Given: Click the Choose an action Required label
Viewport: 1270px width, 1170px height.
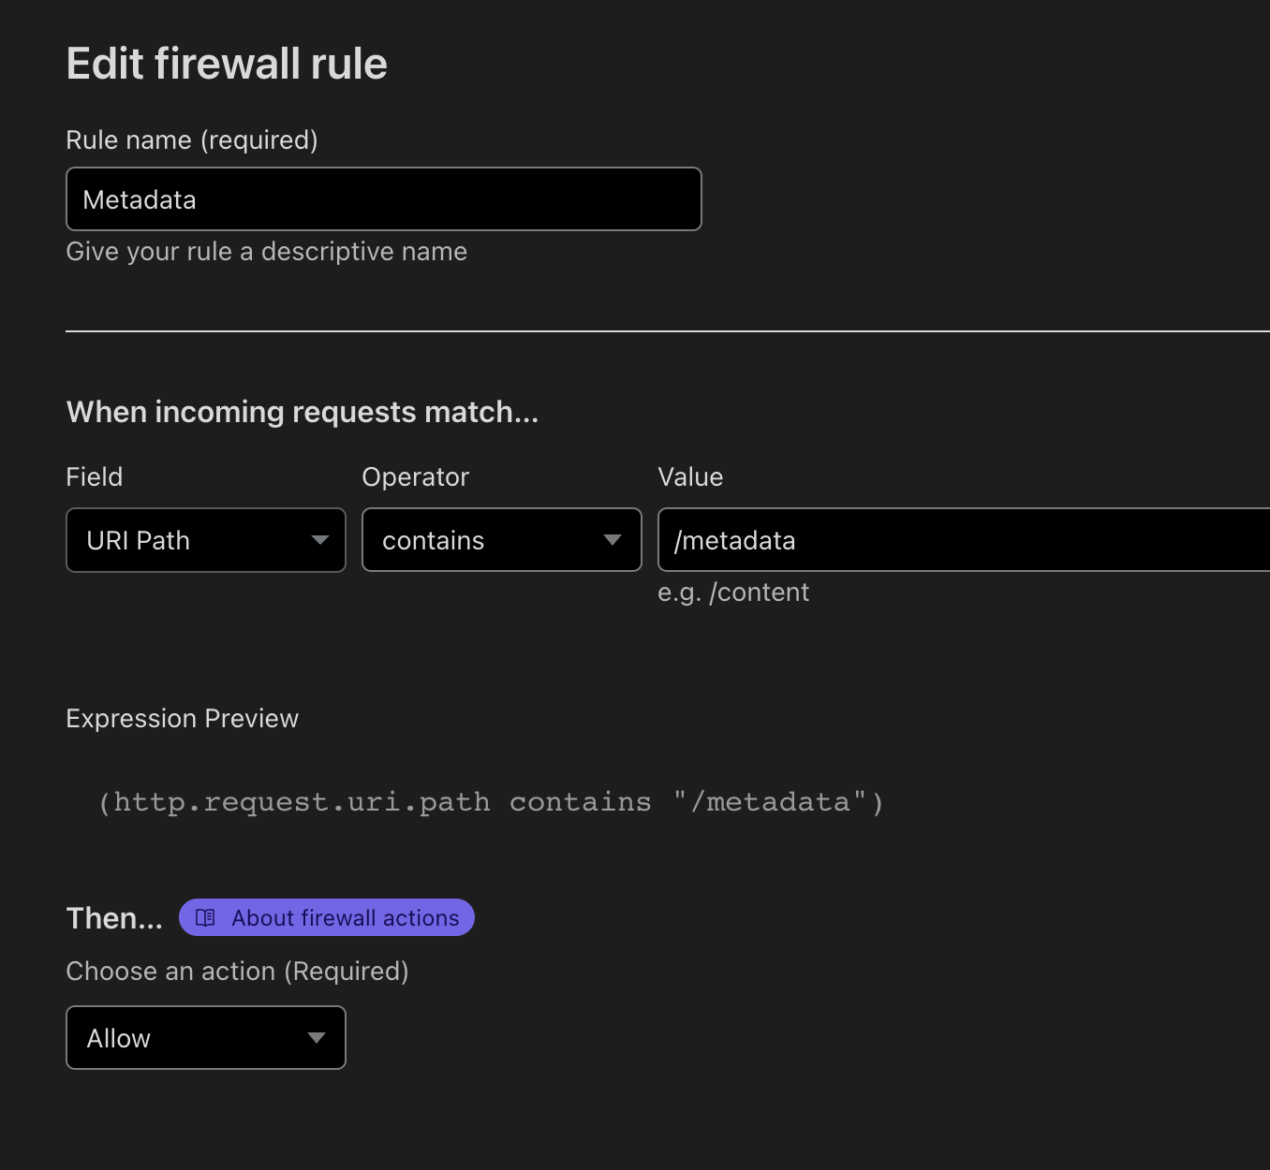Looking at the screenshot, I should point(237,971).
